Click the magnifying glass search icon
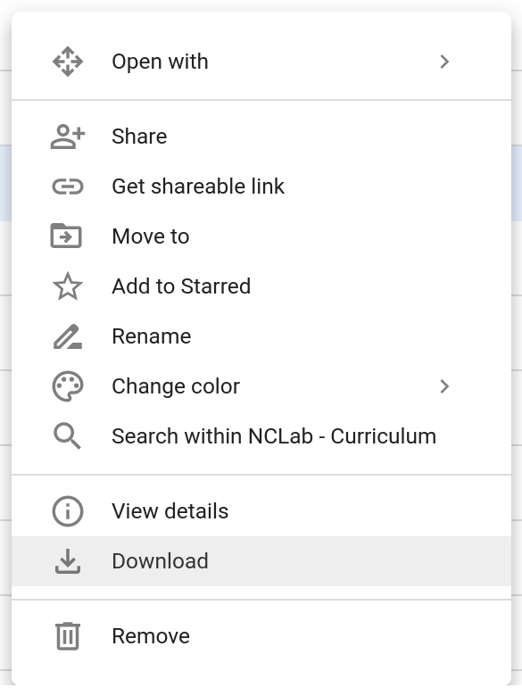 click(x=68, y=436)
